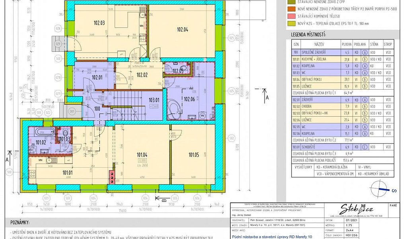The width and height of the screenshot is (405, 239).
Task: Click room label 102.05 on the plan
Action: coord(177,71)
